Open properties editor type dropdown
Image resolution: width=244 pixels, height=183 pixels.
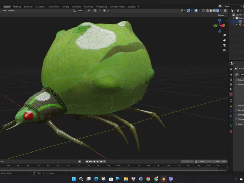[x=232, y=63]
